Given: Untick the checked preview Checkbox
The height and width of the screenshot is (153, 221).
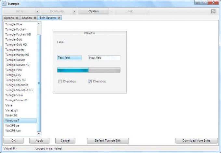Looking at the screenshot, I should tap(90, 82).
